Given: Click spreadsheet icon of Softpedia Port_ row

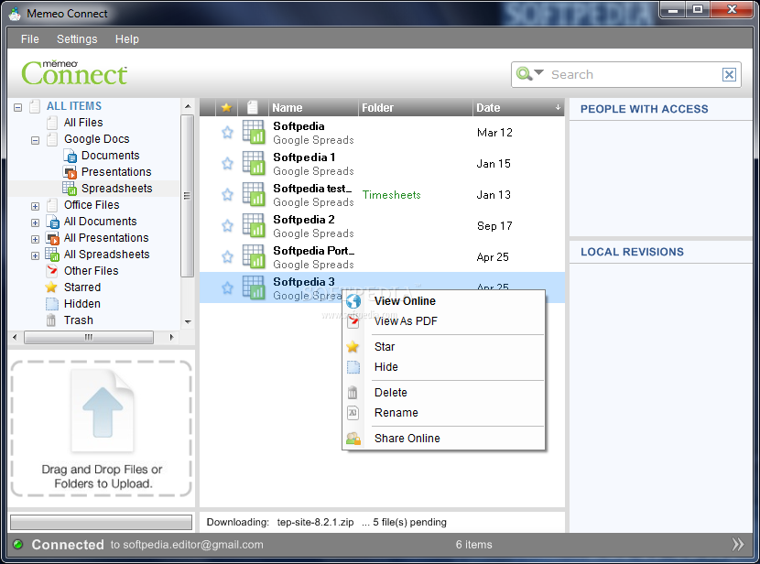Looking at the screenshot, I should click(254, 255).
